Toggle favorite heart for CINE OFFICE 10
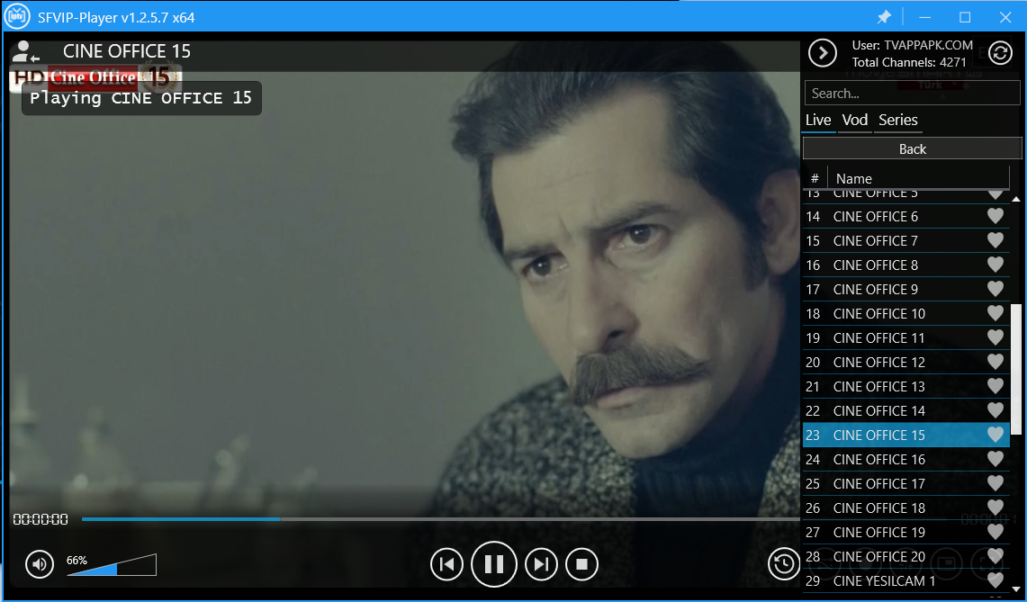Viewport: 1027px width, 602px height. pos(995,313)
